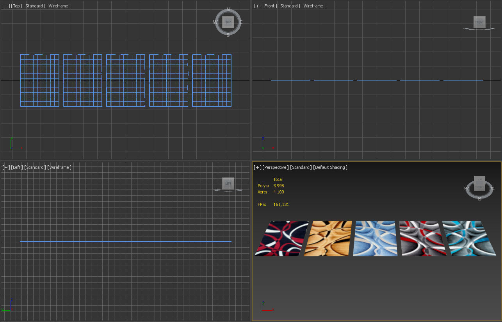The height and width of the screenshot is (322, 502).
Task: Open [Standard] menu in Top viewport
Action: [x=35, y=6]
